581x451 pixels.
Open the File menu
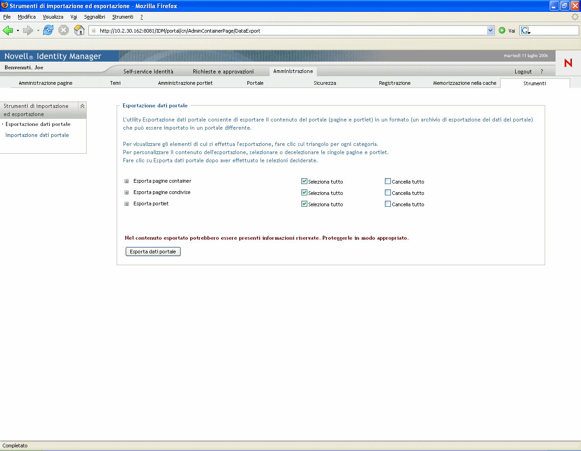pyautogui.click(x=7, y=17)
